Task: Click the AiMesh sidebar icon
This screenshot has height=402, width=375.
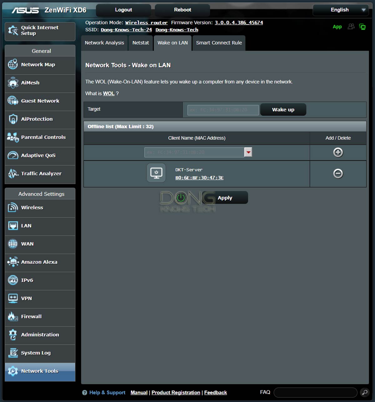Action: click(x=13, y=82)
